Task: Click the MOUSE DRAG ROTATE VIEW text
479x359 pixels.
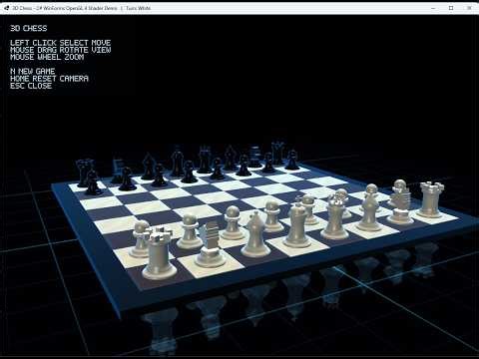Action: pyautogui.click(x=60, y=50)
